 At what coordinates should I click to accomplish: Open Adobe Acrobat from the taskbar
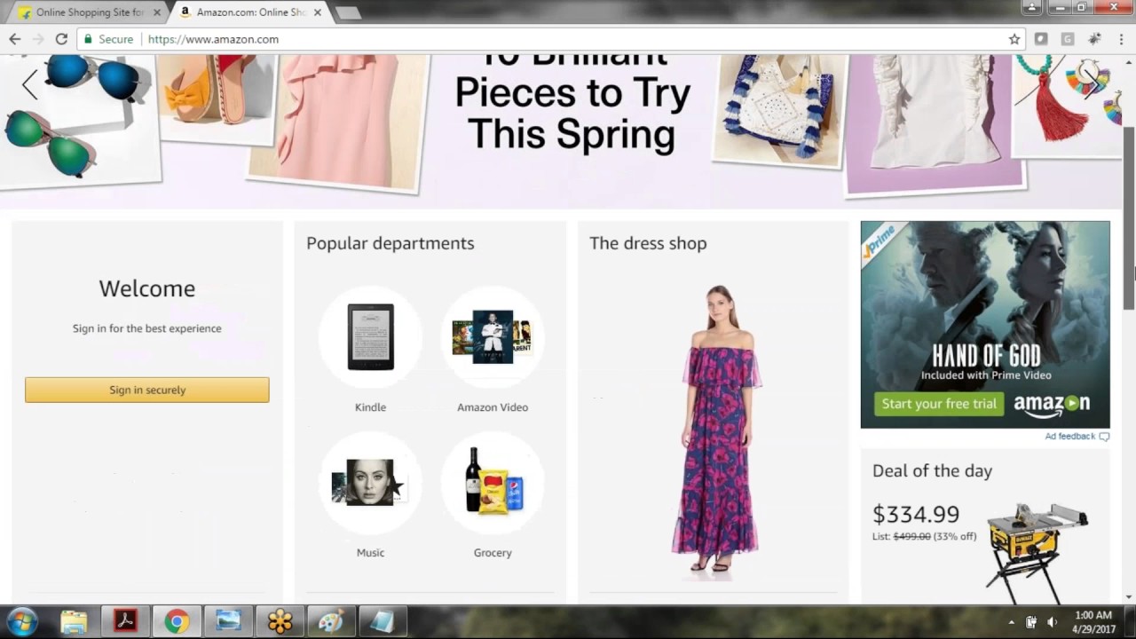tap(125, 622)
